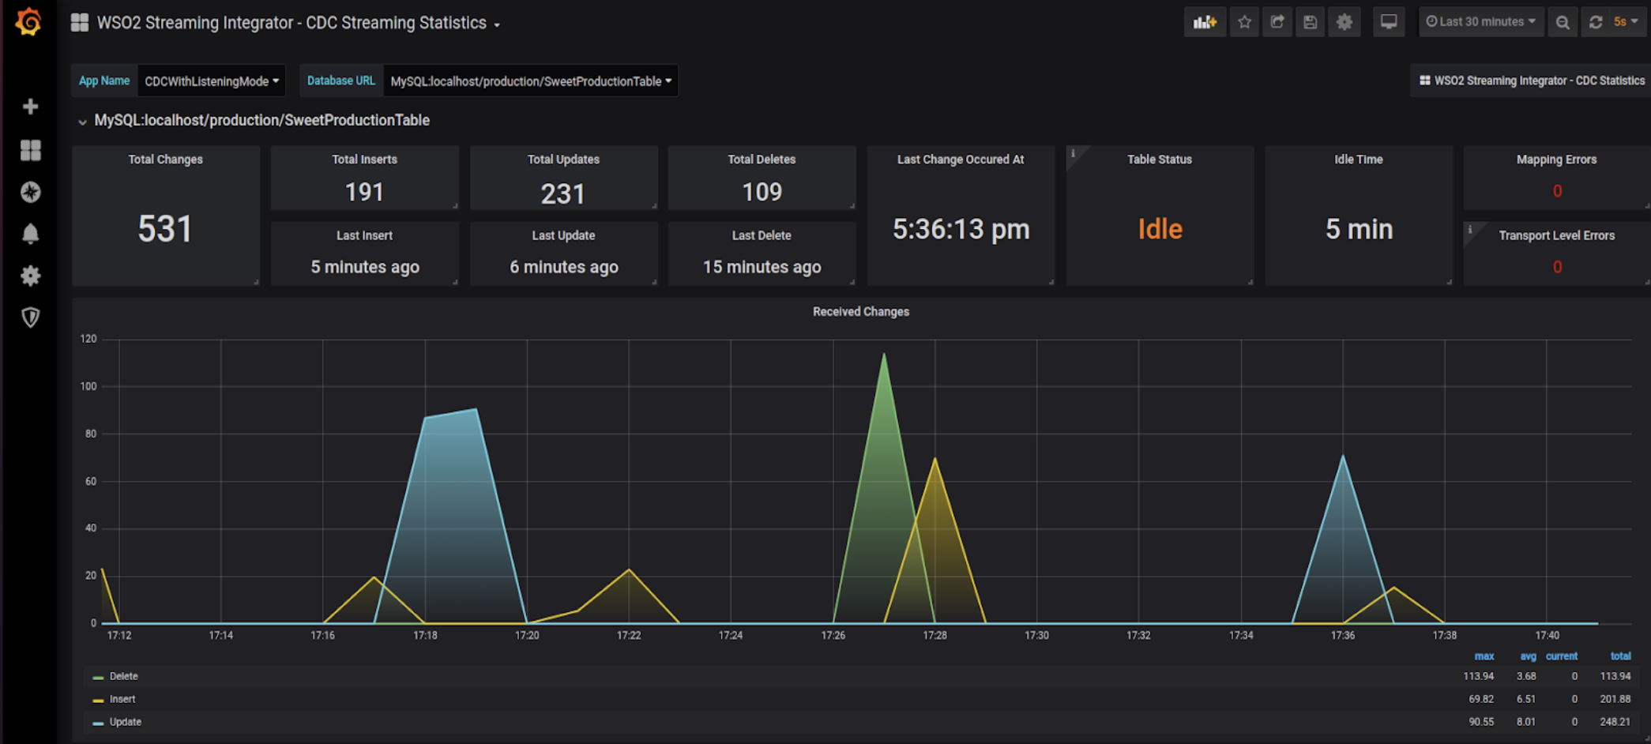The width and height of the screenshot is (1651, 744).
Task: Click the App Name variable label
Action: click(104, 81)
